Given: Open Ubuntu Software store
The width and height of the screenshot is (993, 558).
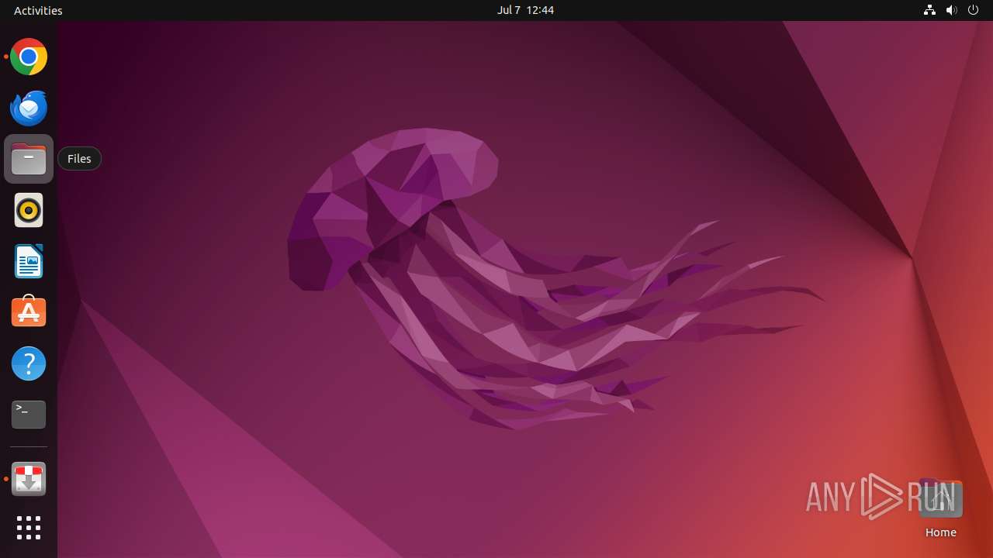Looking at the screenshot, I should click(29, 312).
